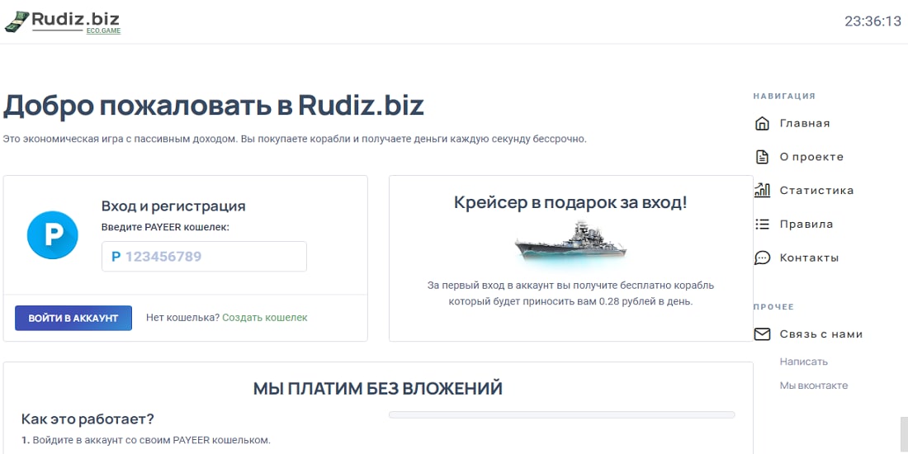Click the НАВИГАЦИЯ section label

784,96
